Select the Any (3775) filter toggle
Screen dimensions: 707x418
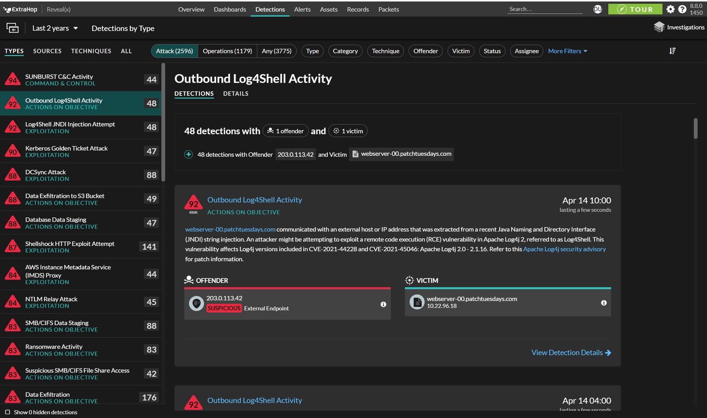tap(277, 51)
